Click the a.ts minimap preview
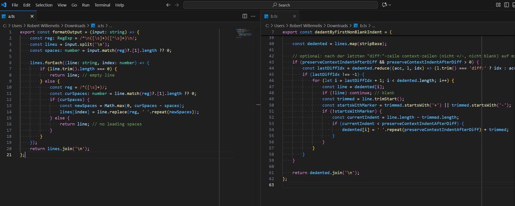This screenshot has height=206, width=515. coord(243,33)
